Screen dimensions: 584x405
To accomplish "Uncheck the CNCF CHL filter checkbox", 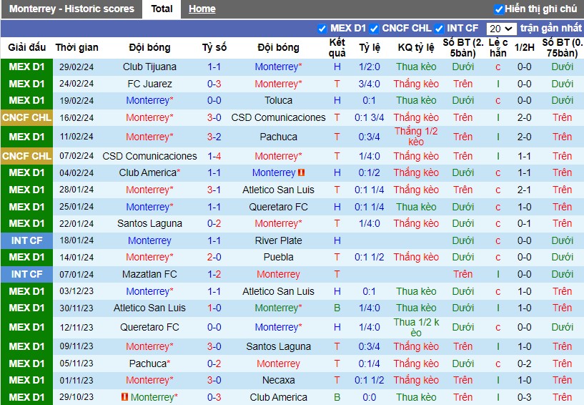I will [x=375, y=29].
